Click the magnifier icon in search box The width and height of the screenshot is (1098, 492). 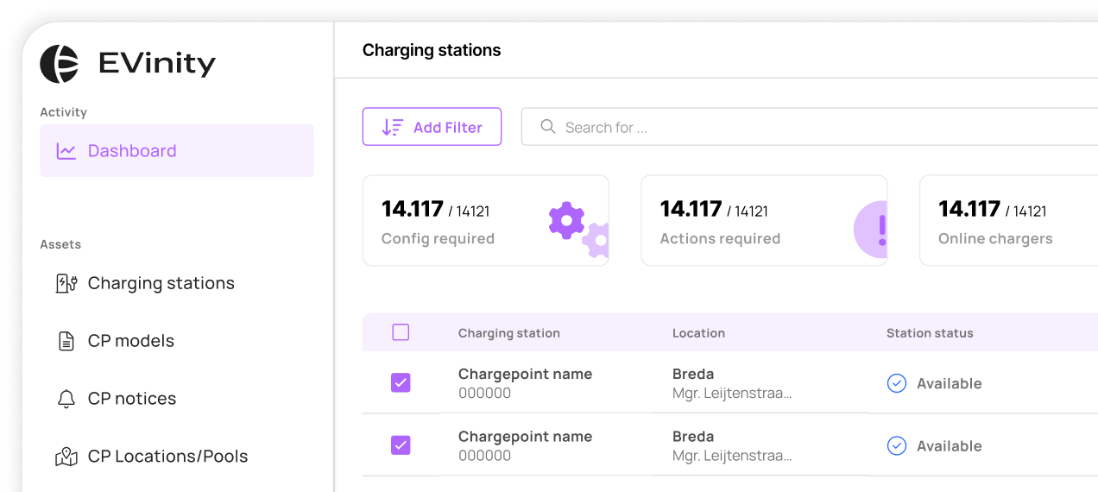point(547,127)
